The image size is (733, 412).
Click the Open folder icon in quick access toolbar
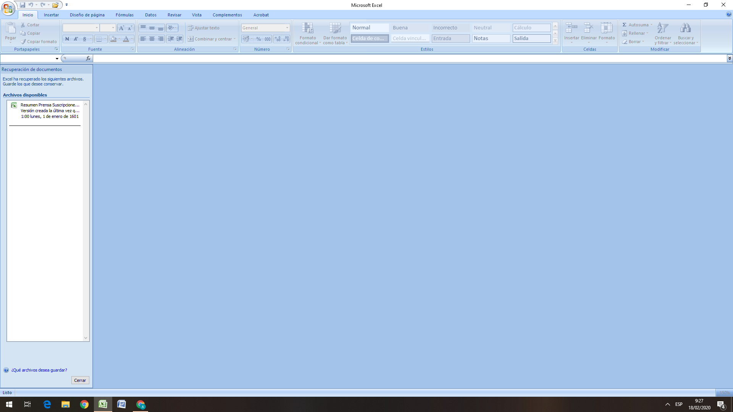pyautogui.click(x=55, y=5)
